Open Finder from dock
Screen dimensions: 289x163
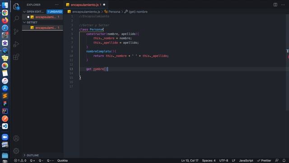[x=5, y=5]
